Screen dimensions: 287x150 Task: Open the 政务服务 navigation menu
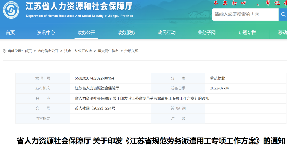pos(126,32)
